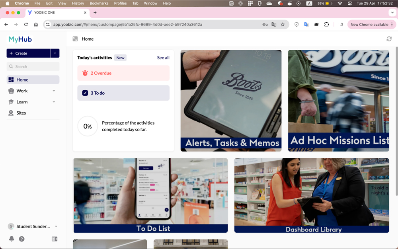Open the Bookmarks menu
The height and width of the screenshot is (249, 398).
99,3
